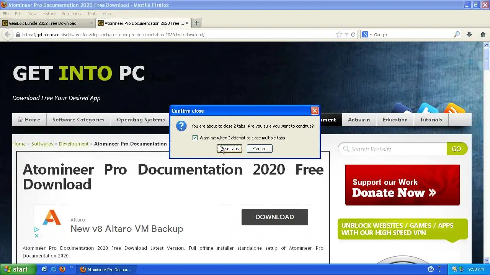Reload the current page
The image size is (490, 275).
click(x=353, y=34)
